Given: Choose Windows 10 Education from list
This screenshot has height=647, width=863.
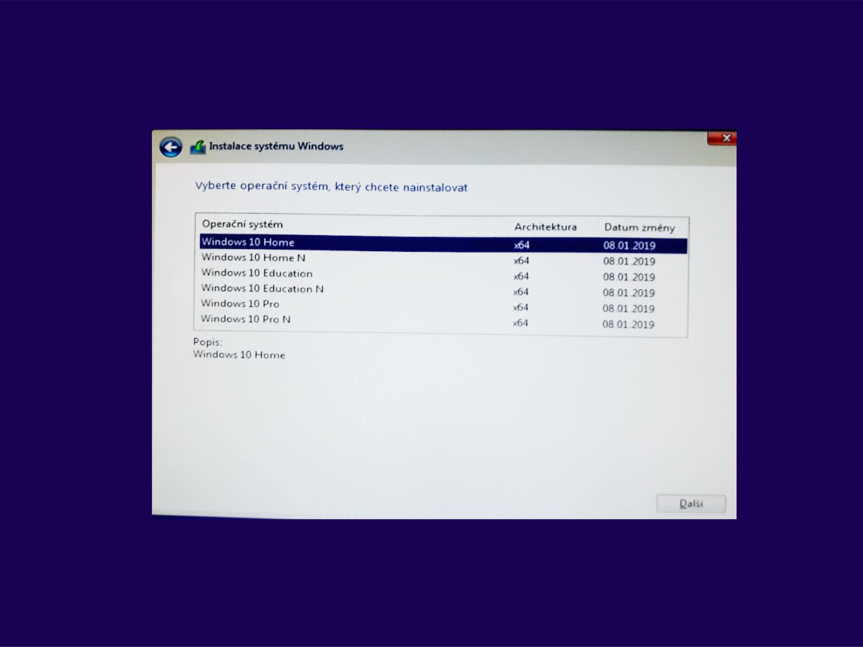Looking at the screenshot, I should 256,273.
